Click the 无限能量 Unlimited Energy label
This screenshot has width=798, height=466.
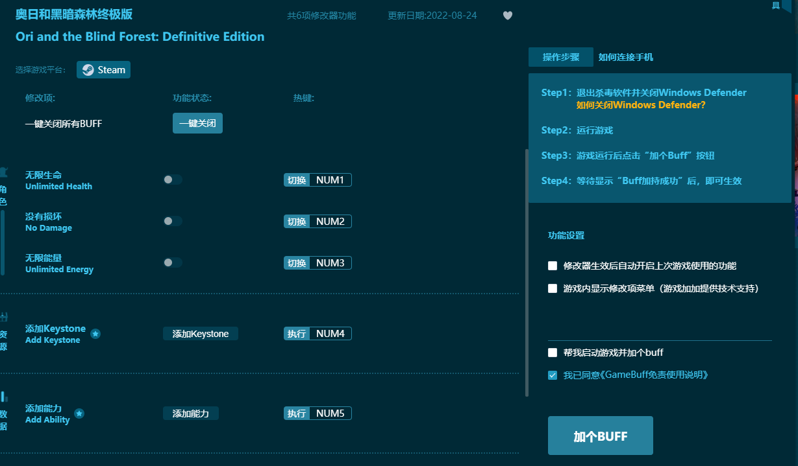tap(59, 263)
